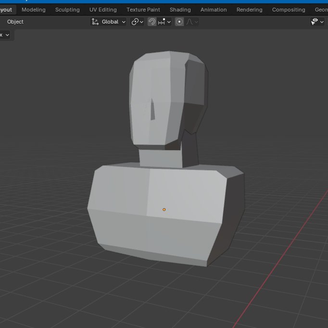
Task: Open the Global transform orientation dropdown
Action: click(108, 22)
